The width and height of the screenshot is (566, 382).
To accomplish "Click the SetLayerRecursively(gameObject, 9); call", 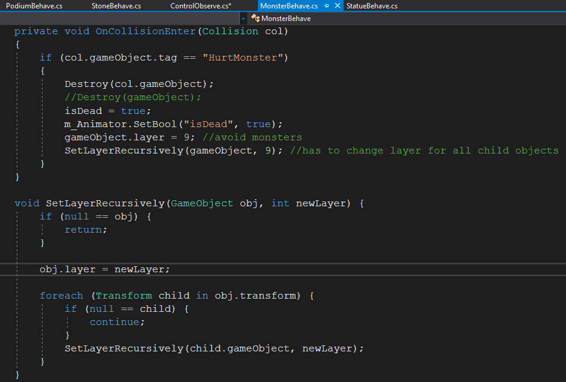I will point(174,151).
